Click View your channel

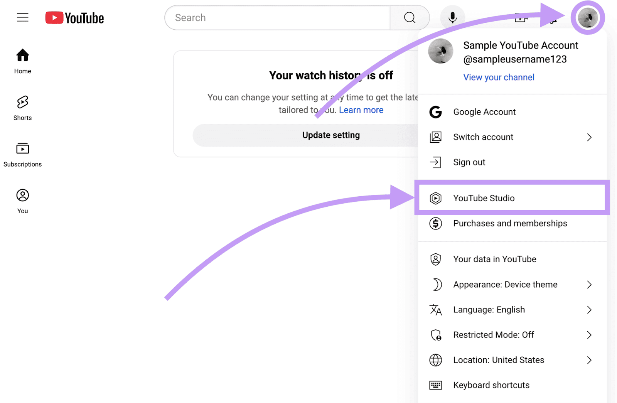coord(499,77)
